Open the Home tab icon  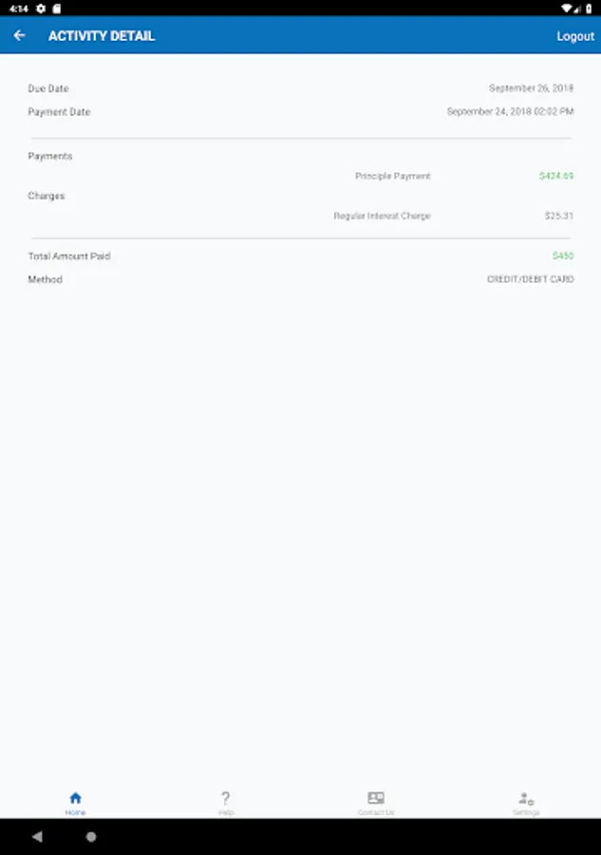point(75,799)
